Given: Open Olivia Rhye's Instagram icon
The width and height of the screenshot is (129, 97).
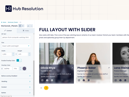Looking at the screenshot, I should click(x=42, y=80).
